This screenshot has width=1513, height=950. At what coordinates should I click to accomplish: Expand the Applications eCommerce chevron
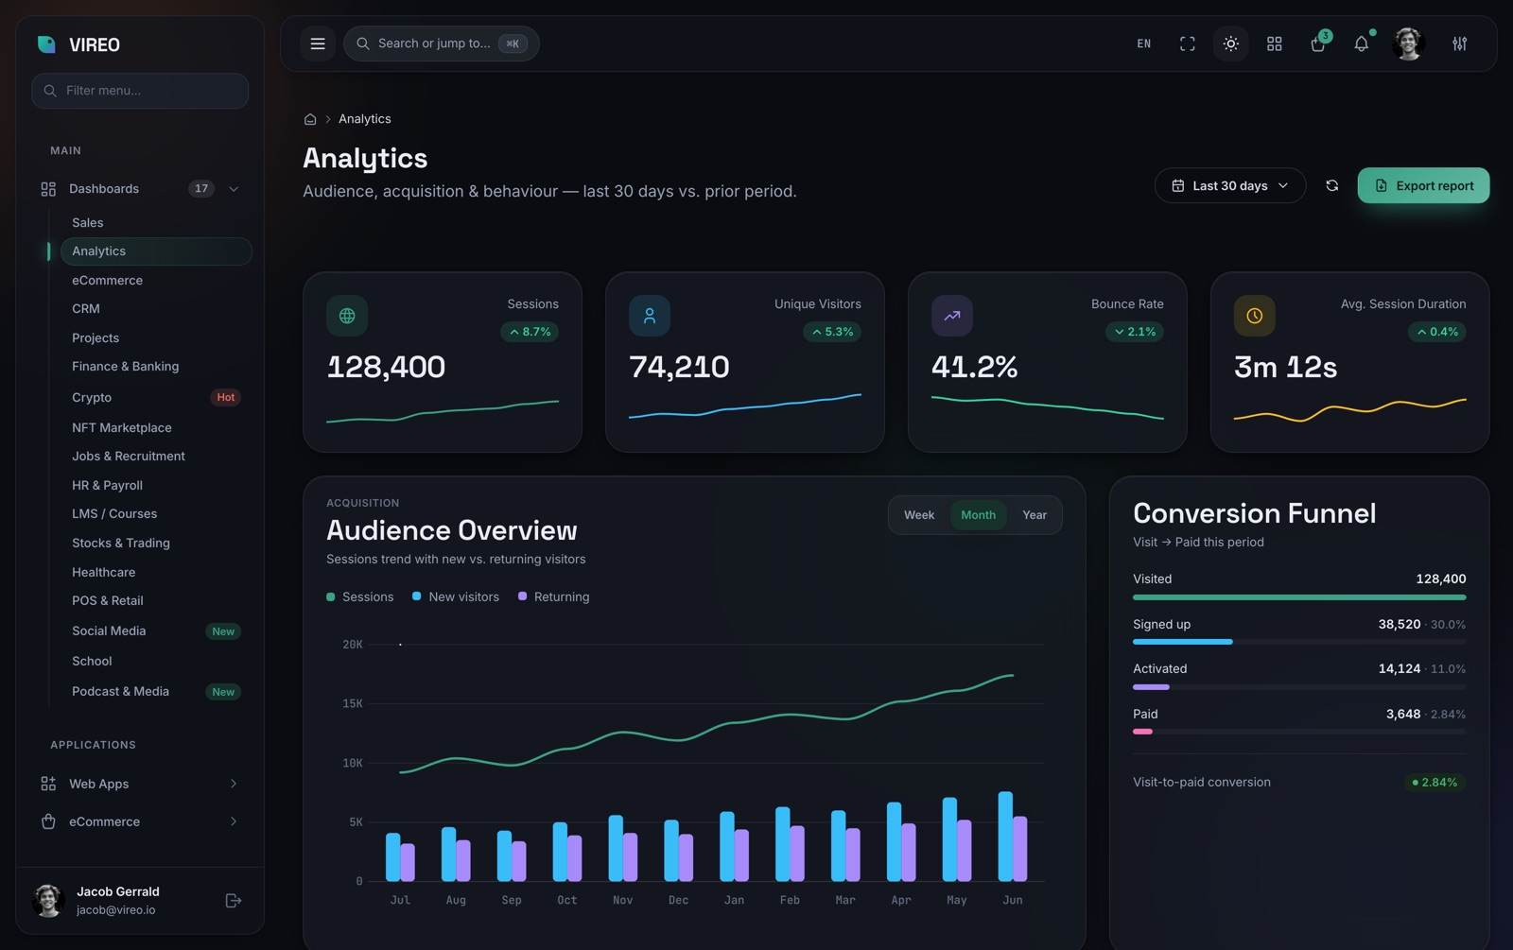234,821
